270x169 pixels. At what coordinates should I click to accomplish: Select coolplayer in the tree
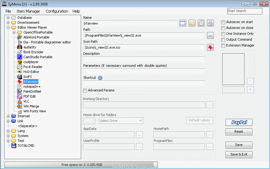[x=31, y=62]
